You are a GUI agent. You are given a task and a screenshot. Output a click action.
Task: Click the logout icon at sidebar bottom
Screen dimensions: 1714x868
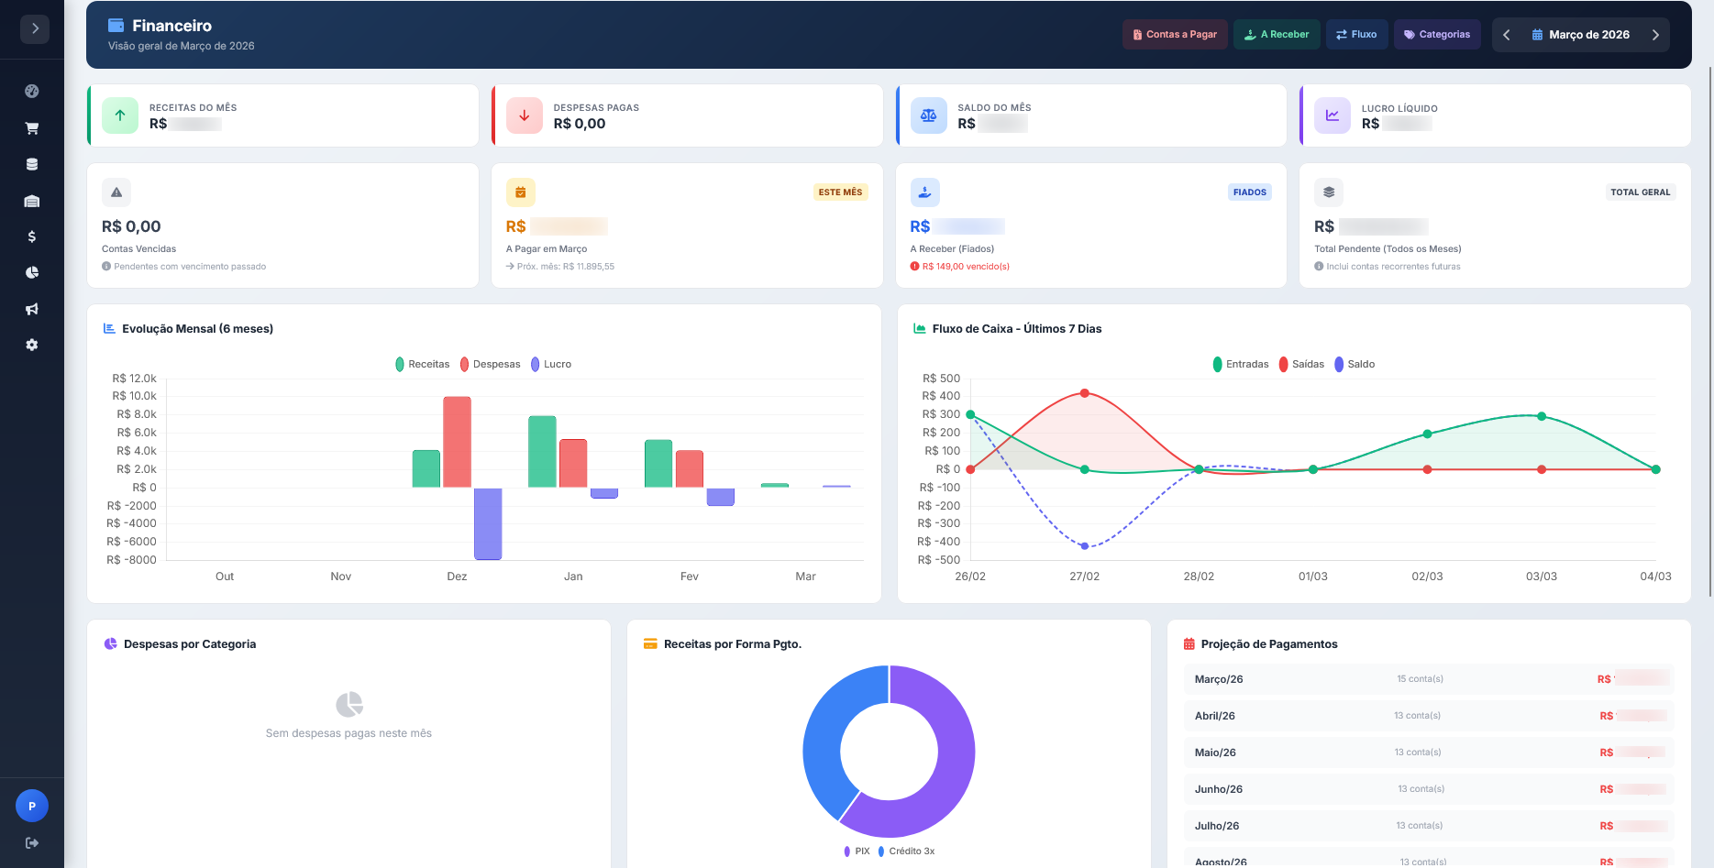coord(32,842)
